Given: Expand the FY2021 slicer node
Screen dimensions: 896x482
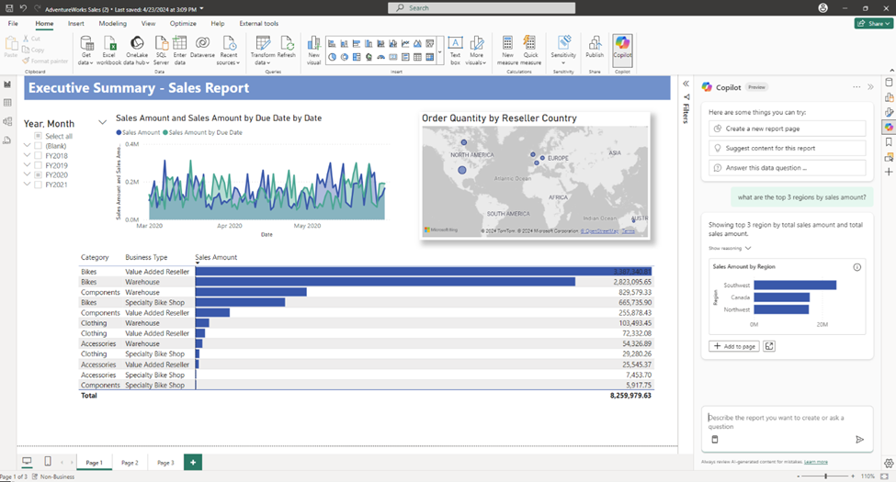Looking at the screenshot, I should pyautogui.click(x=27, y=185).
